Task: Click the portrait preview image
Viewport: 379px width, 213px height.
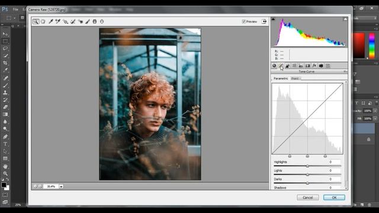Action: point(150,104)
